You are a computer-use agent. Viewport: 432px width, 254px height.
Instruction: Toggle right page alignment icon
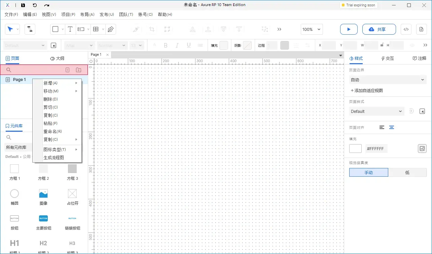click(392, 127)
